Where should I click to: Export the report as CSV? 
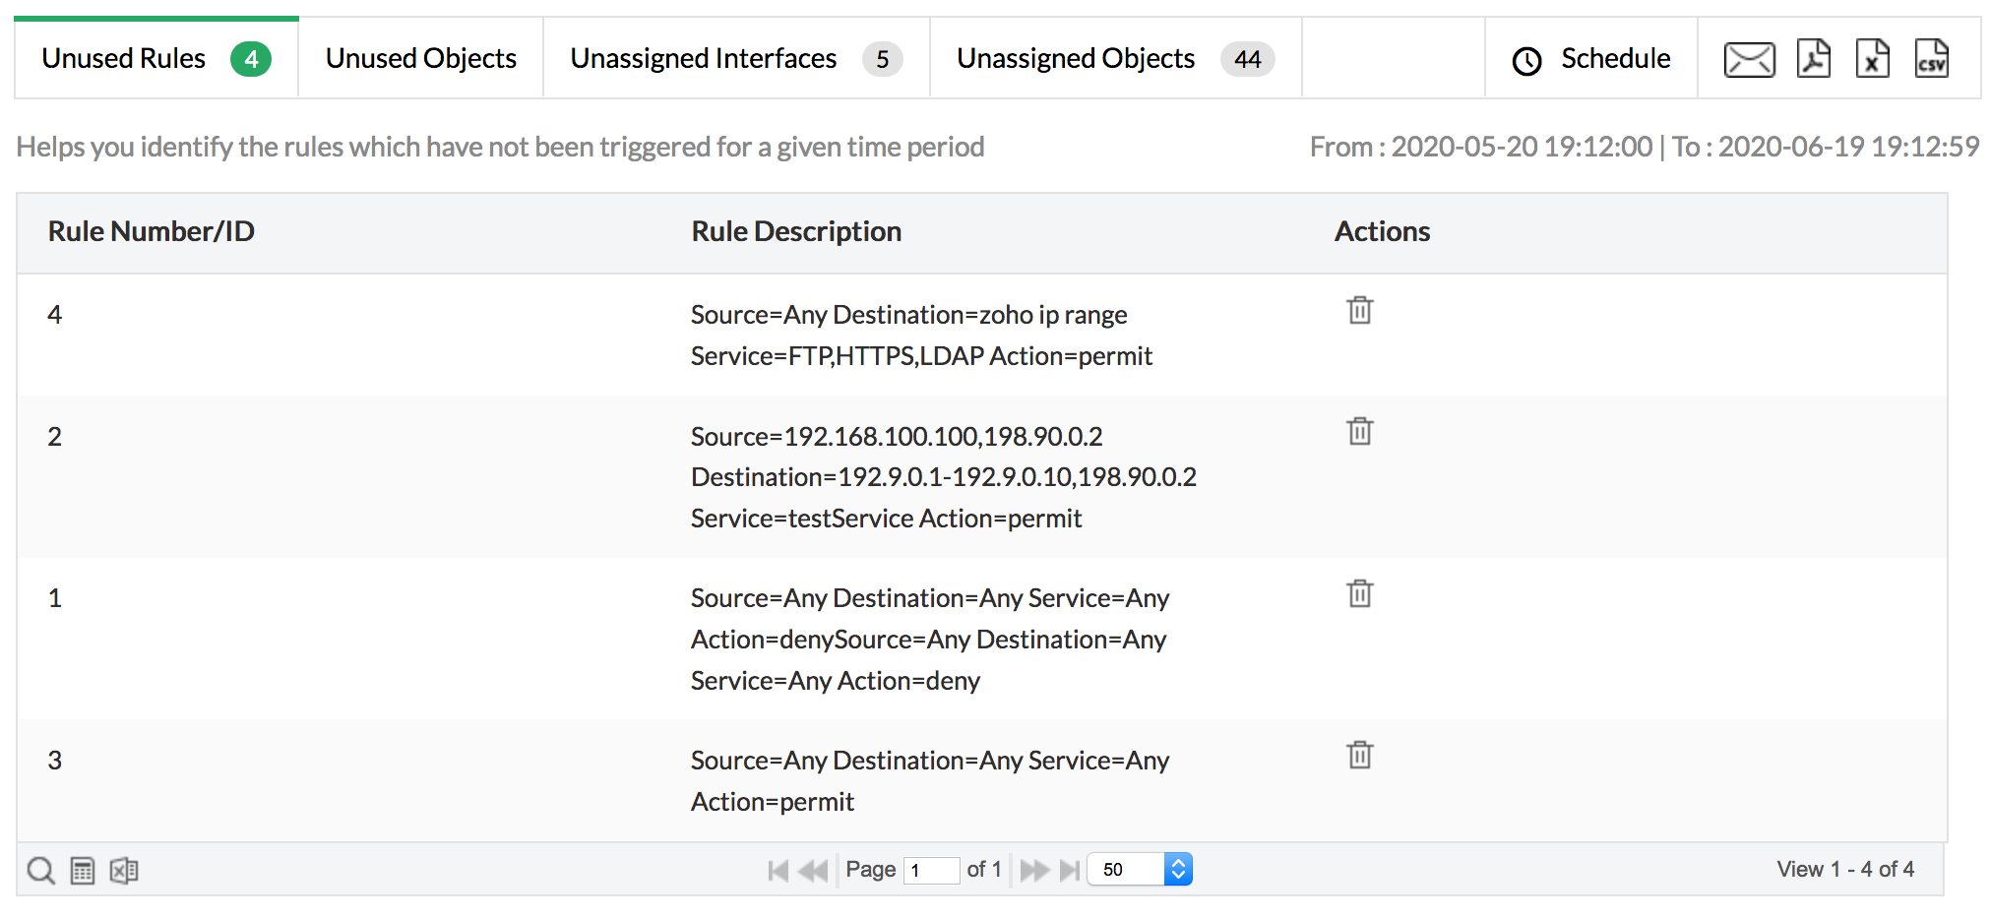[1932, 58]
